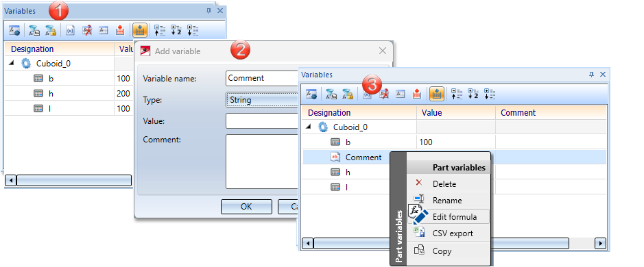Toggle orange highlighted icon in Variables window with context menu

tap(436, 94)
